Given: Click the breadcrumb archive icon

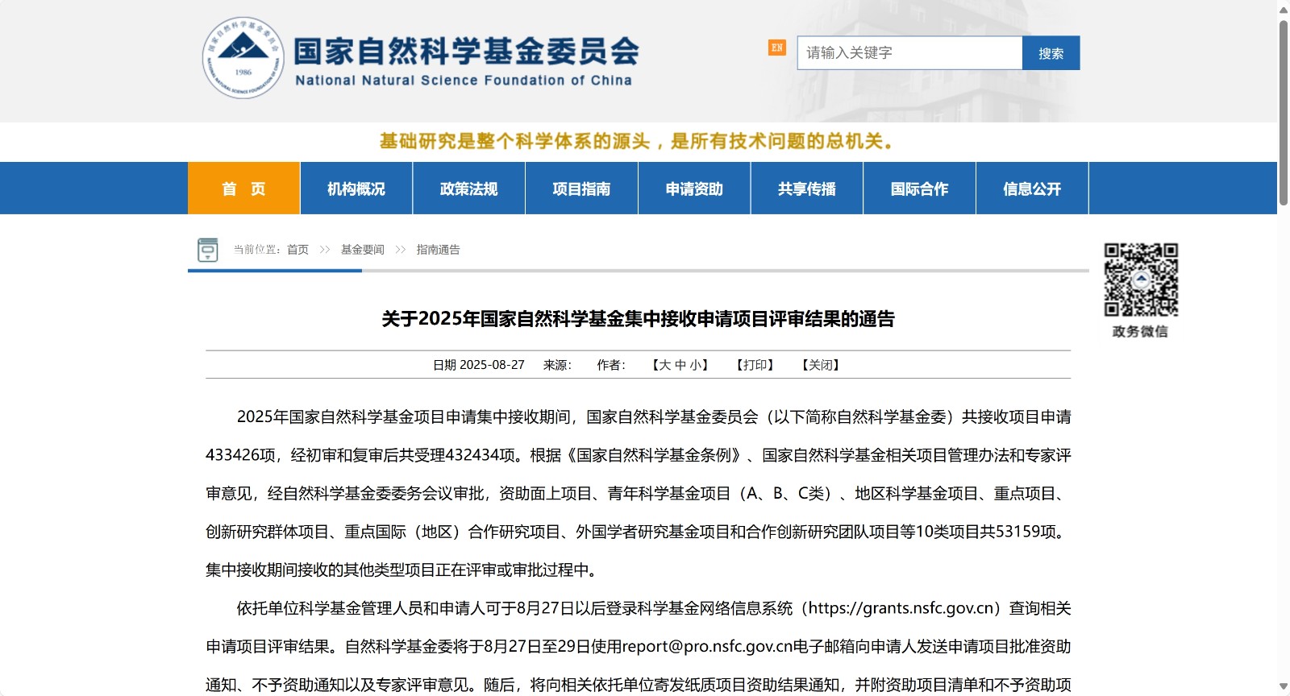Looking at the screenshot, I should [208, 250].
